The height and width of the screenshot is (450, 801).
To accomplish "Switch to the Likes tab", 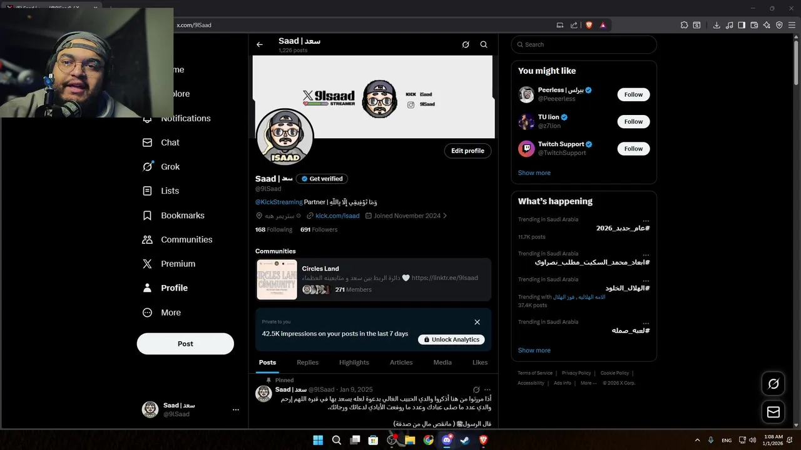I will (x=480, y=362).
